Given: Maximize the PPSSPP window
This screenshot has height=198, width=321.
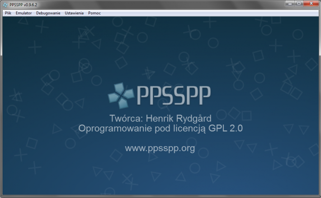Looking at the screenshot, I should [x=299, y=4].
